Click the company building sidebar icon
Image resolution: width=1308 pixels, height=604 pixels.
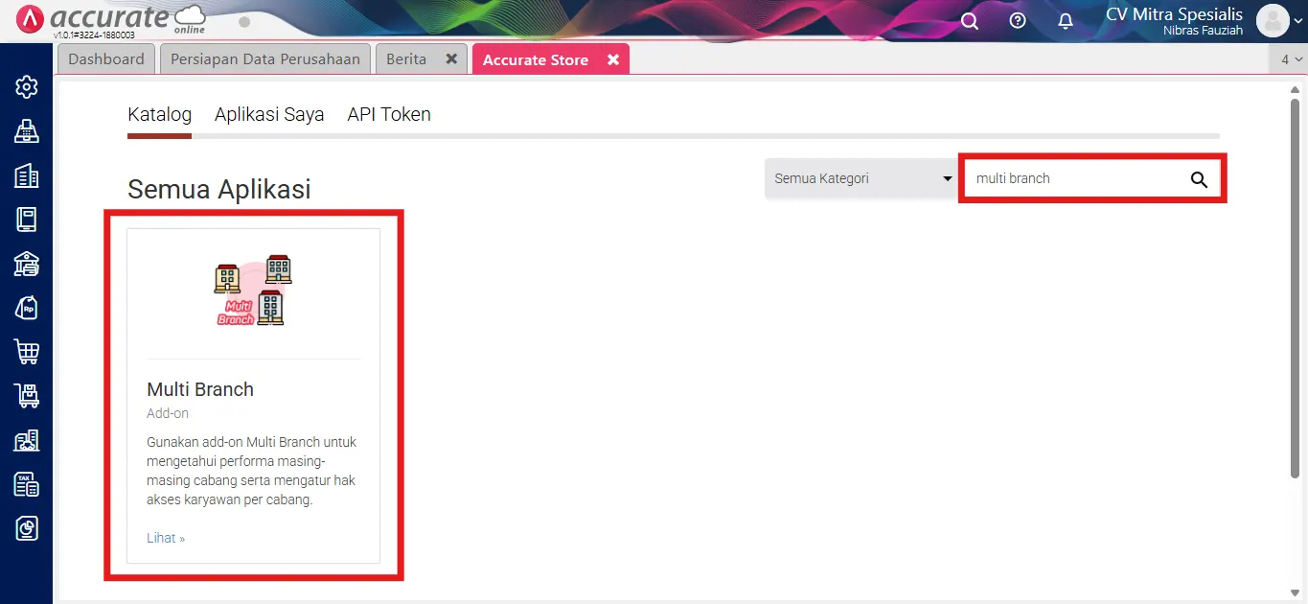tap(27, 175)
